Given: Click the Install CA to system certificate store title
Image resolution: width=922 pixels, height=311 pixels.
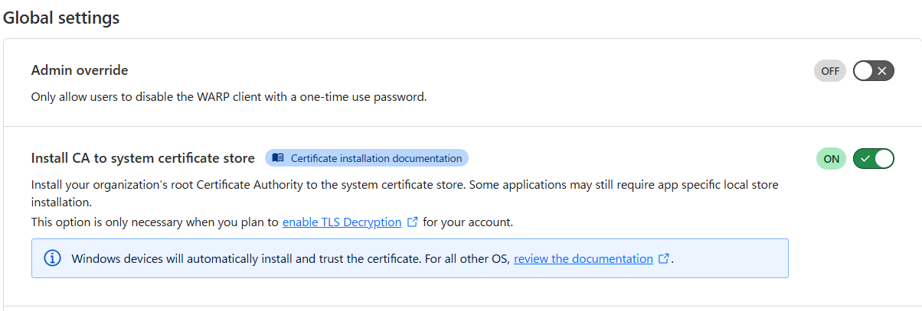Looking at the screenshot, I should pos(143,158).
